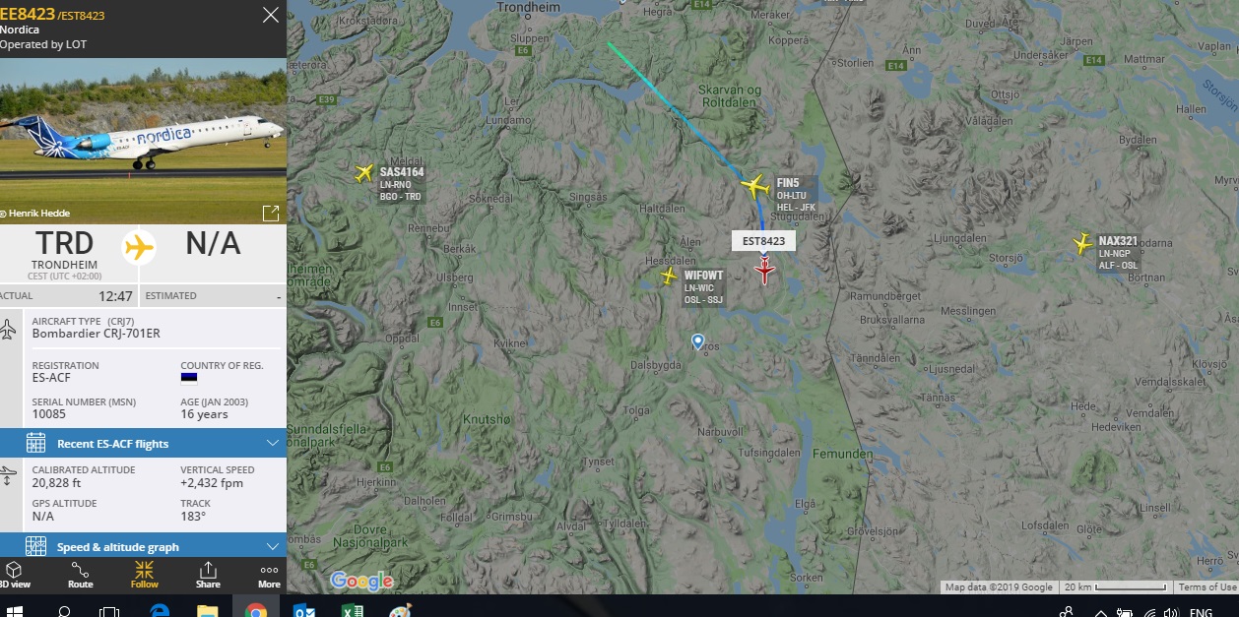Toggle Follow aircraft mode
Screen dimensions: 1239x617
click(x=144, y=575)
